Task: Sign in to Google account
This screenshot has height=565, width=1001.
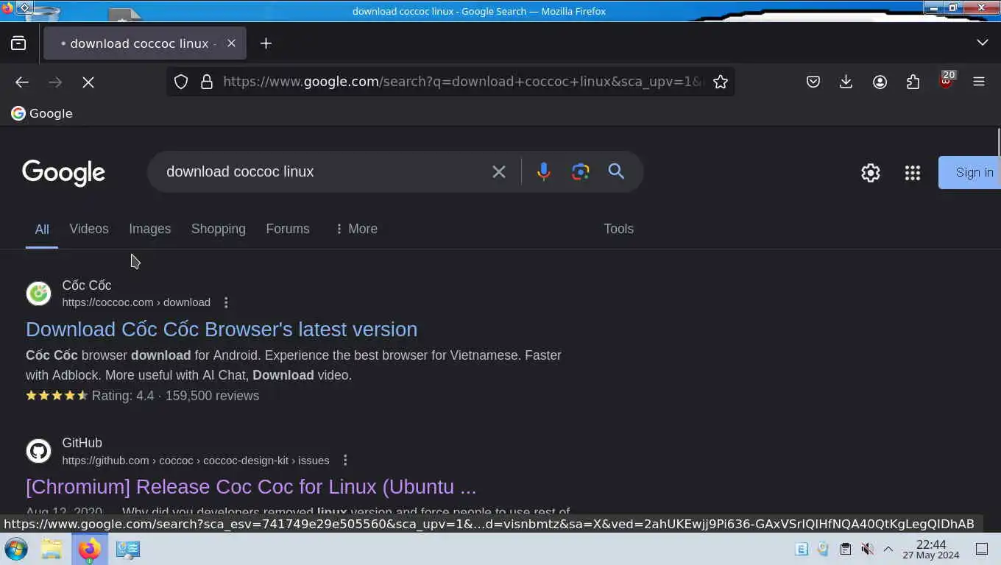Action: 969,172
